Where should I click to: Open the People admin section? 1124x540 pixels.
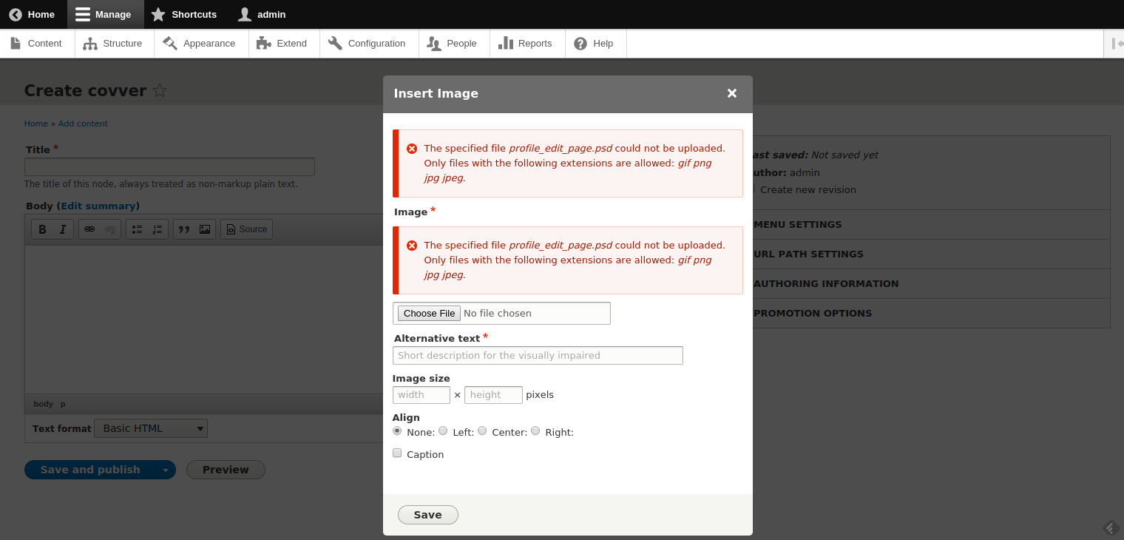click(x=454, y=44)
